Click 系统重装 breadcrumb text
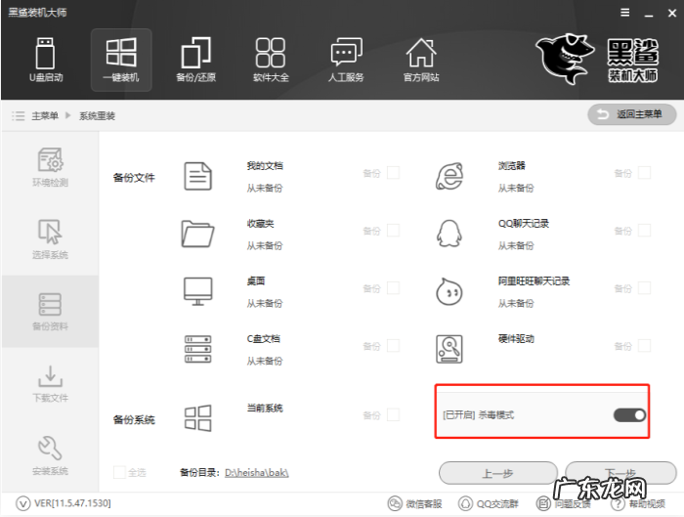 pos(97,115)
